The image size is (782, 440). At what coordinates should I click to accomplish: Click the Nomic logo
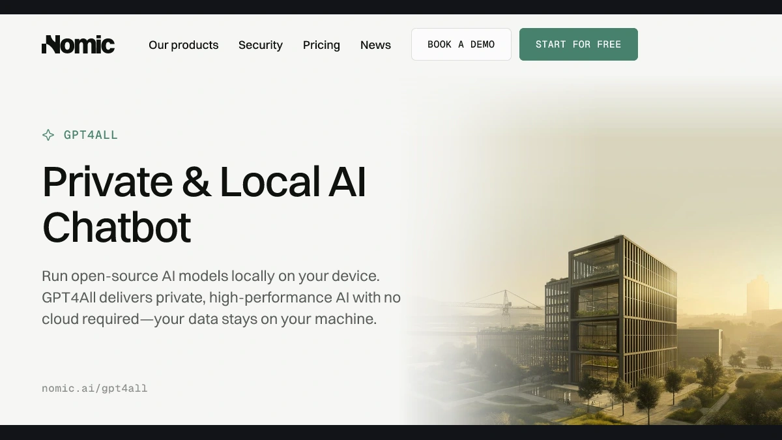coord(78,44)
